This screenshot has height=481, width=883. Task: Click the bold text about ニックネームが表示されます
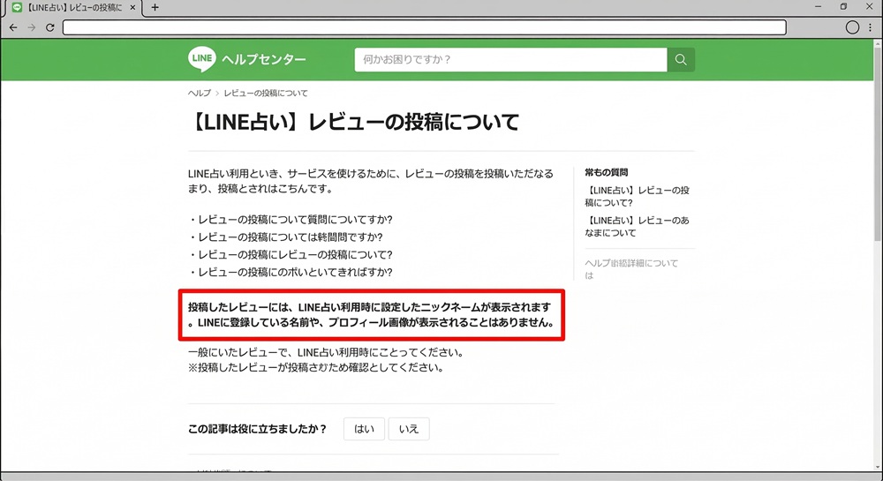pyautogui.click(x=371, y=315)
